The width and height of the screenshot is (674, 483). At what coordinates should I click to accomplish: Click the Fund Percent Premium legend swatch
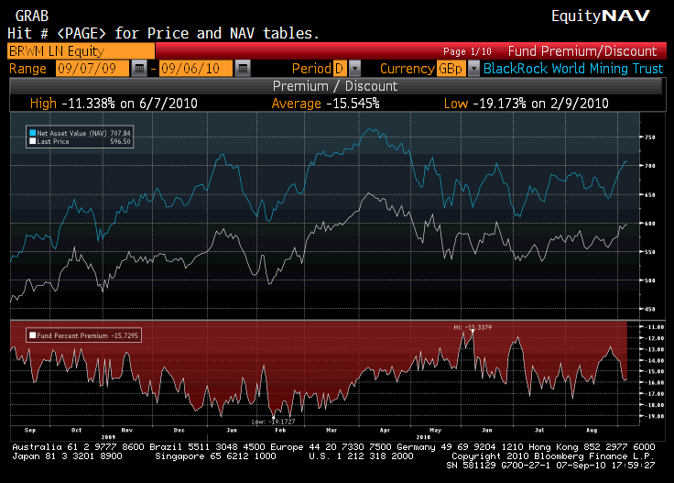(32, 335)
